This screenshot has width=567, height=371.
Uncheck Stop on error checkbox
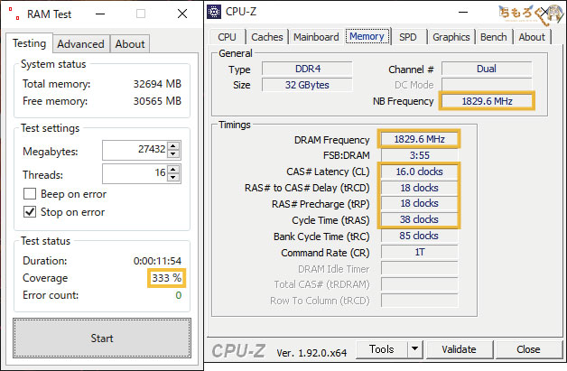point(30,211)
